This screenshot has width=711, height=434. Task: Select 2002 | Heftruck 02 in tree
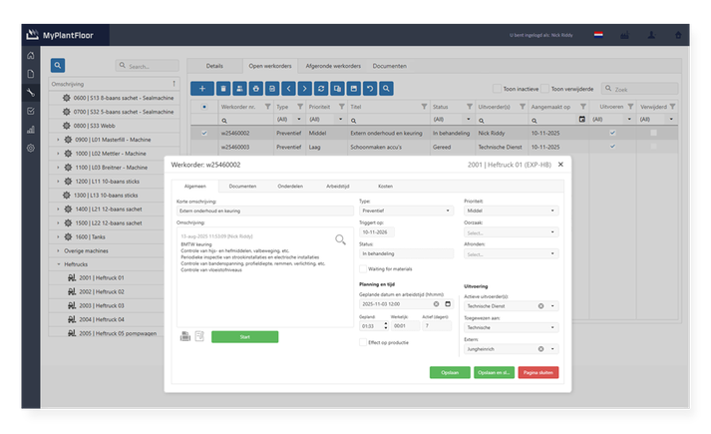coord(102,291)
